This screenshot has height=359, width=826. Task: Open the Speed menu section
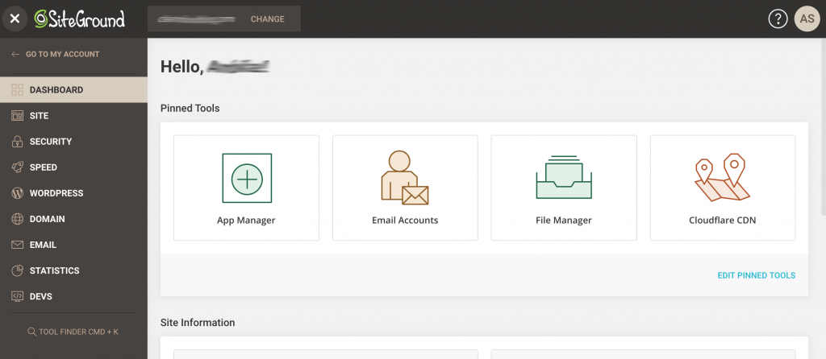tap(73, 167)
